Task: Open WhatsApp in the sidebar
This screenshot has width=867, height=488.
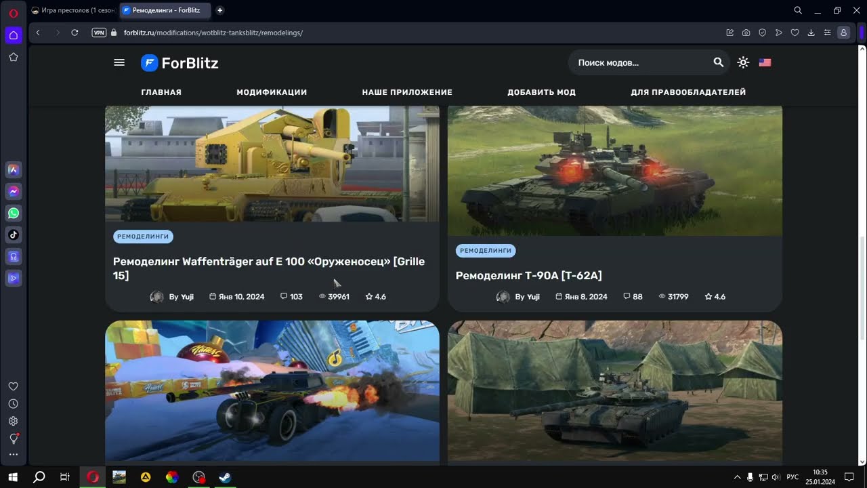Action: tap(13, 213)
